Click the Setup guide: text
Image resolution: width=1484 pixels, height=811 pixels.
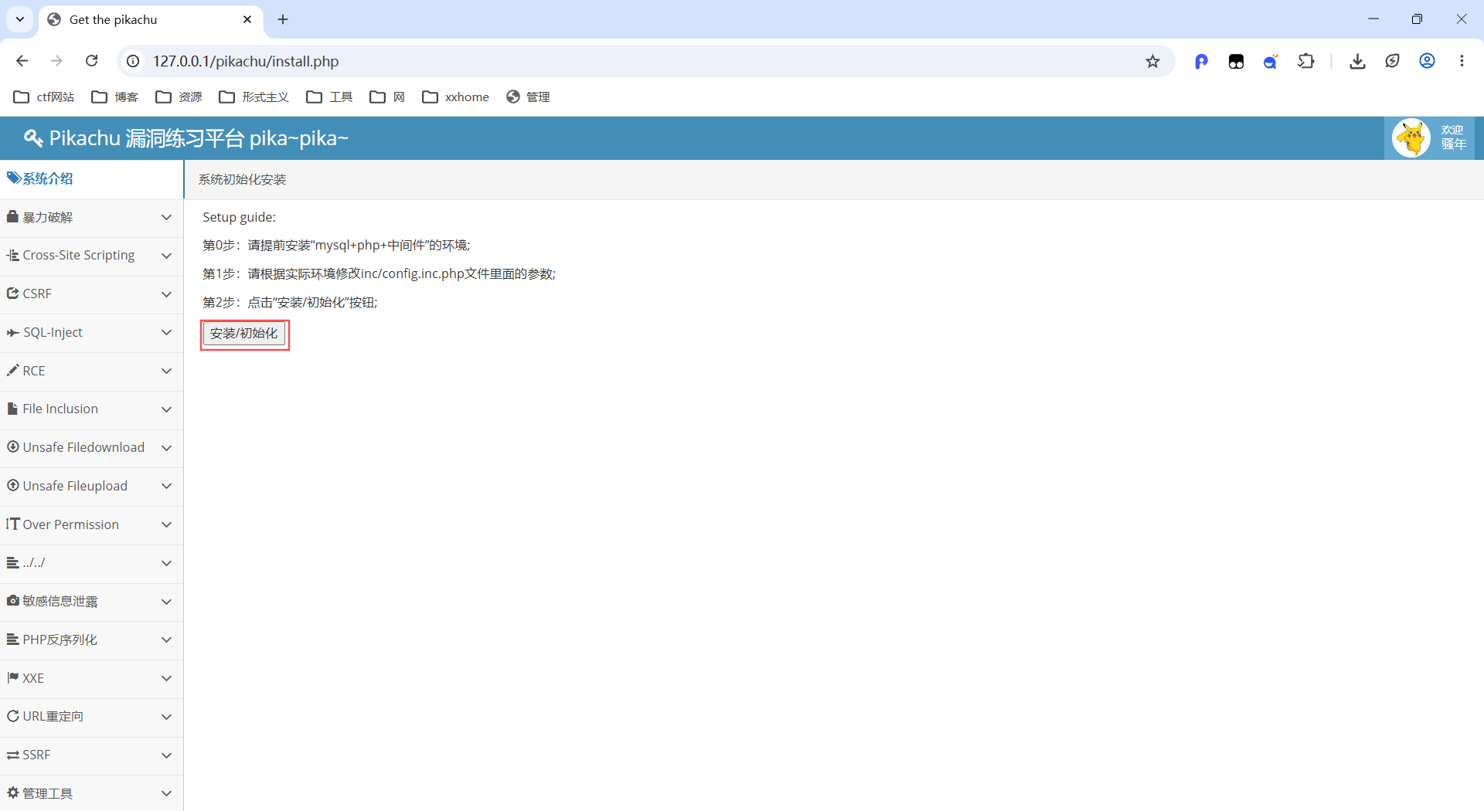[x=239, y=217]
